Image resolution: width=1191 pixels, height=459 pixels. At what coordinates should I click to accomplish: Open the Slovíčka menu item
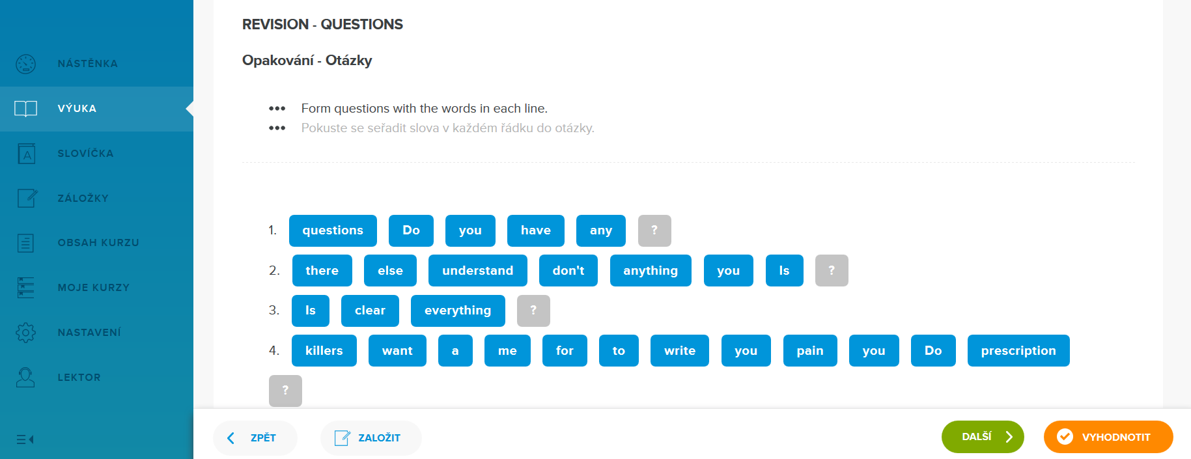pyautogui.click(x=85, y=154)
